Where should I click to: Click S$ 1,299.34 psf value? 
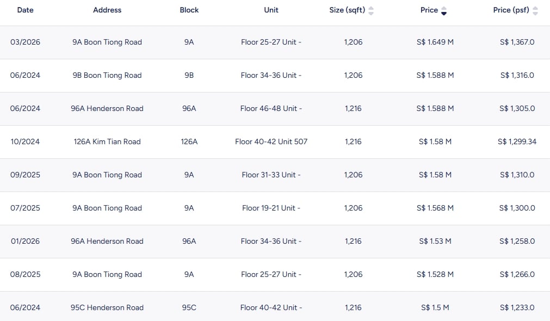[517, 141]
